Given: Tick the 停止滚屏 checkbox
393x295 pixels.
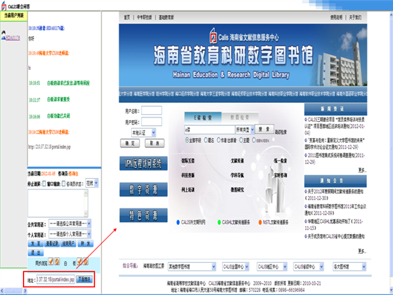Looking at the screenshot, I should pyautogui.click(x=44, y=184).
